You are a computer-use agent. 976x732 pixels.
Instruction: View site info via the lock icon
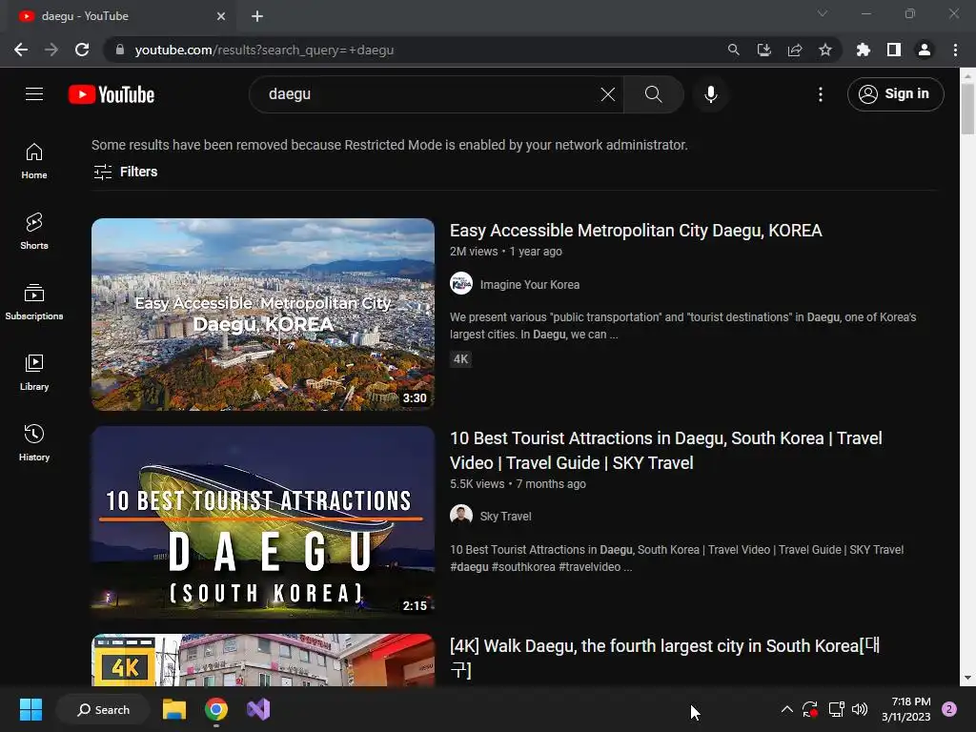click(x=120, y=50)
